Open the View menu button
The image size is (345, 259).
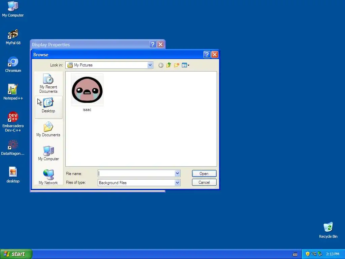click(186, 65)
